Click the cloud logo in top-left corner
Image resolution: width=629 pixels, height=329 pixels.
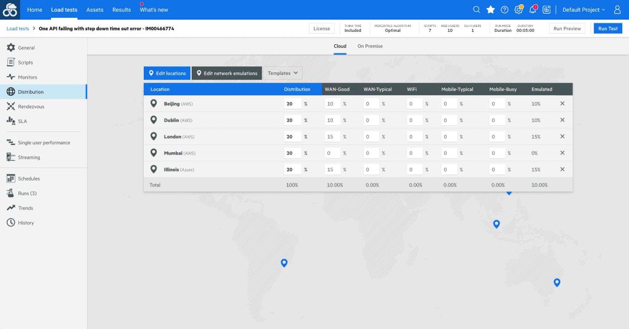(x=10, y=10)
